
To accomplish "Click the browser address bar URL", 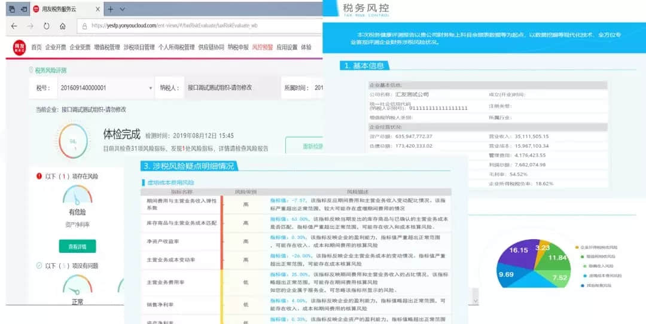I will pos(173,26).
